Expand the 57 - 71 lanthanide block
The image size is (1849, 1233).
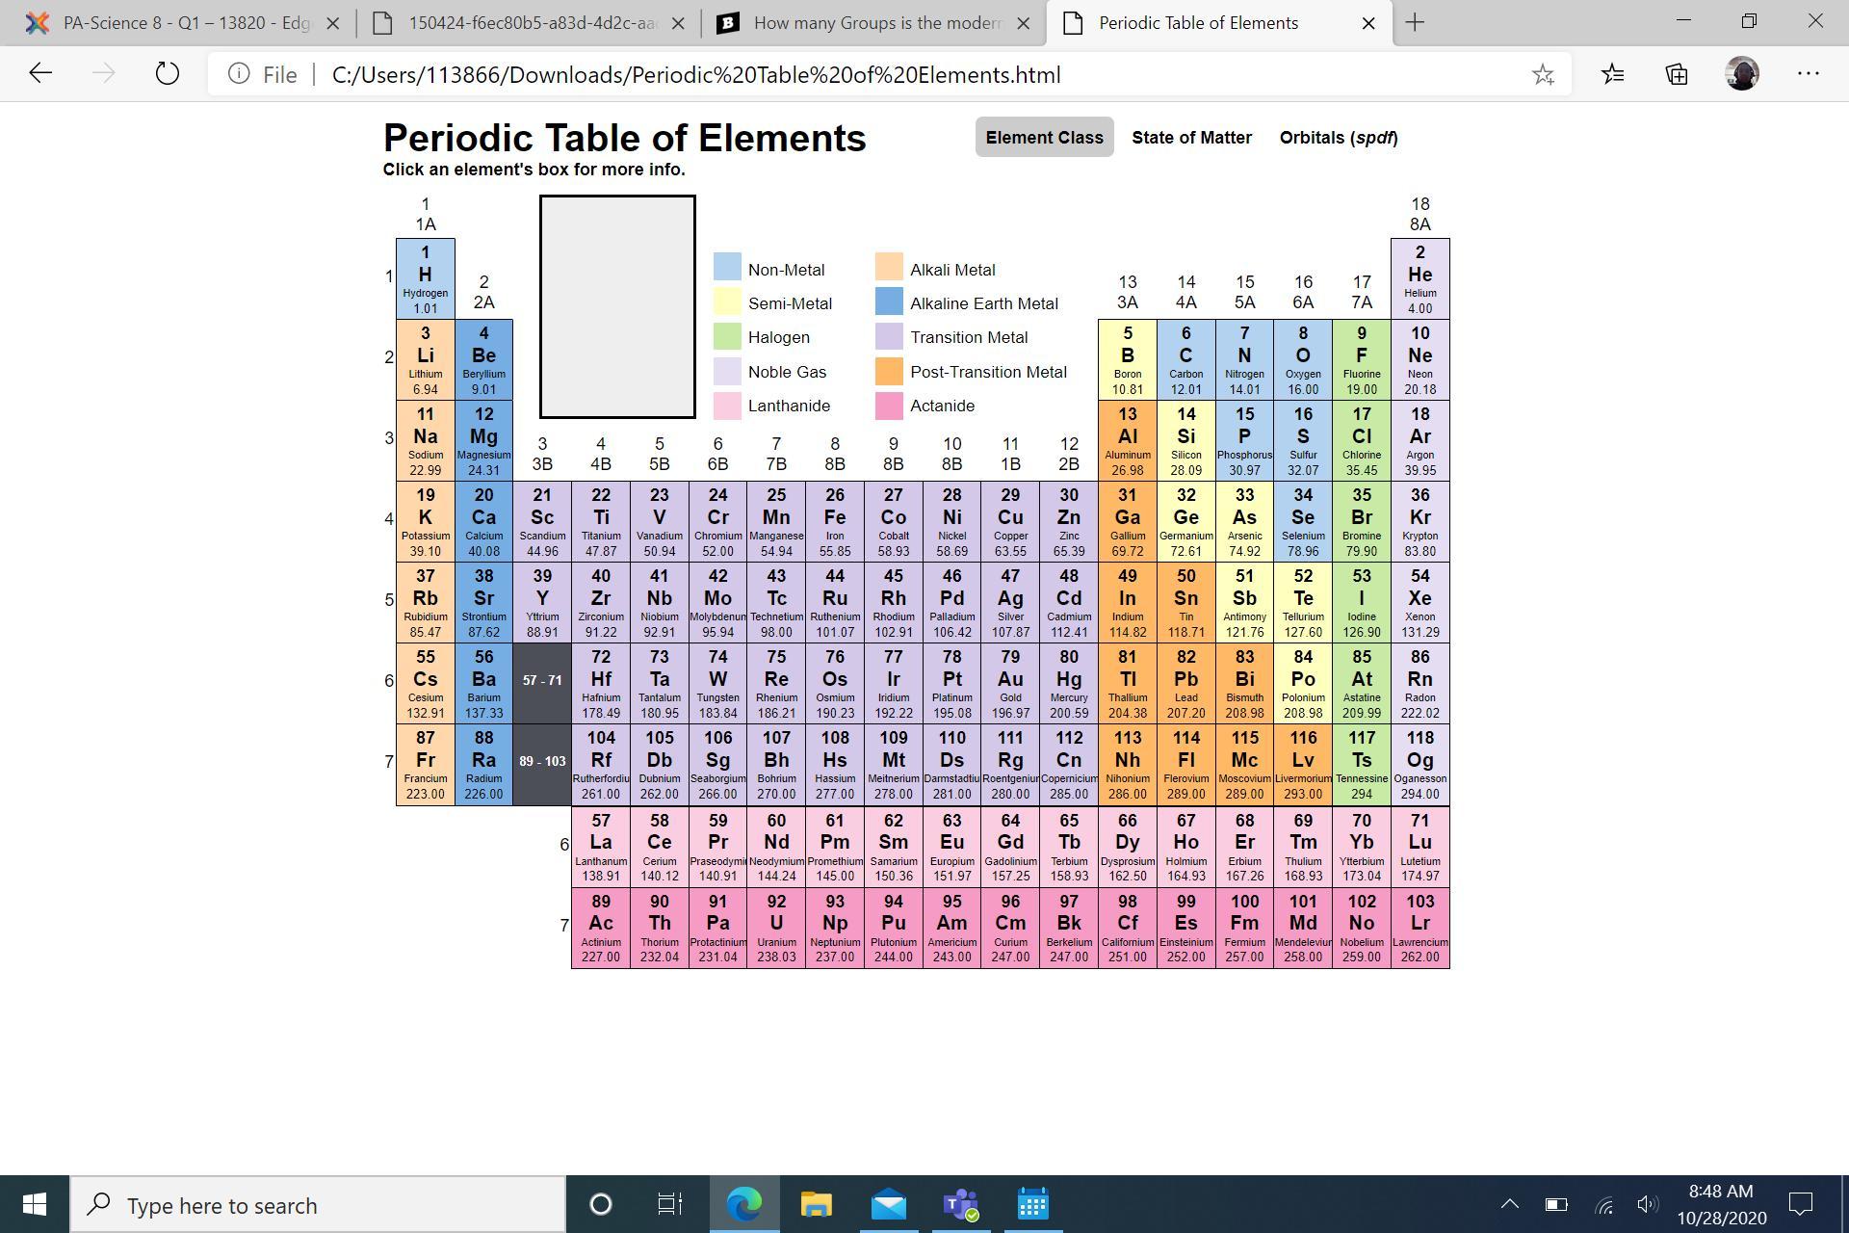pyautogui.click(x=542, y=682)
